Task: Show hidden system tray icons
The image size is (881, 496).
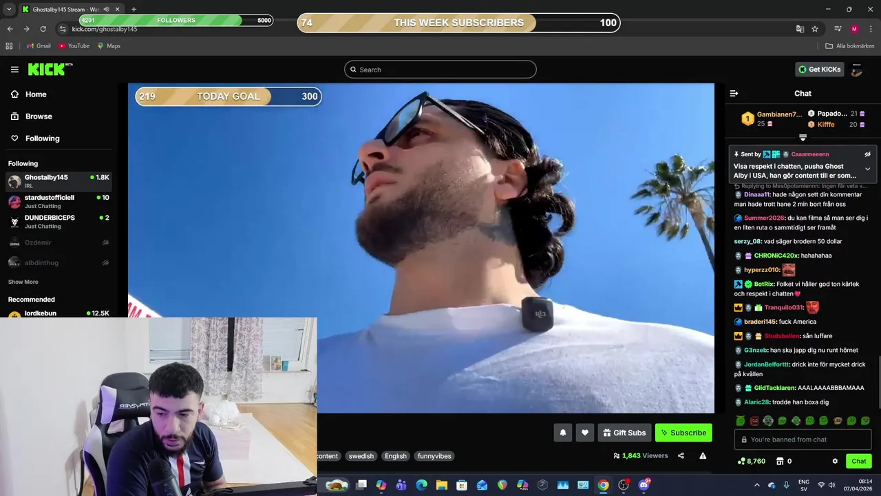Action: tap(757, 485)
